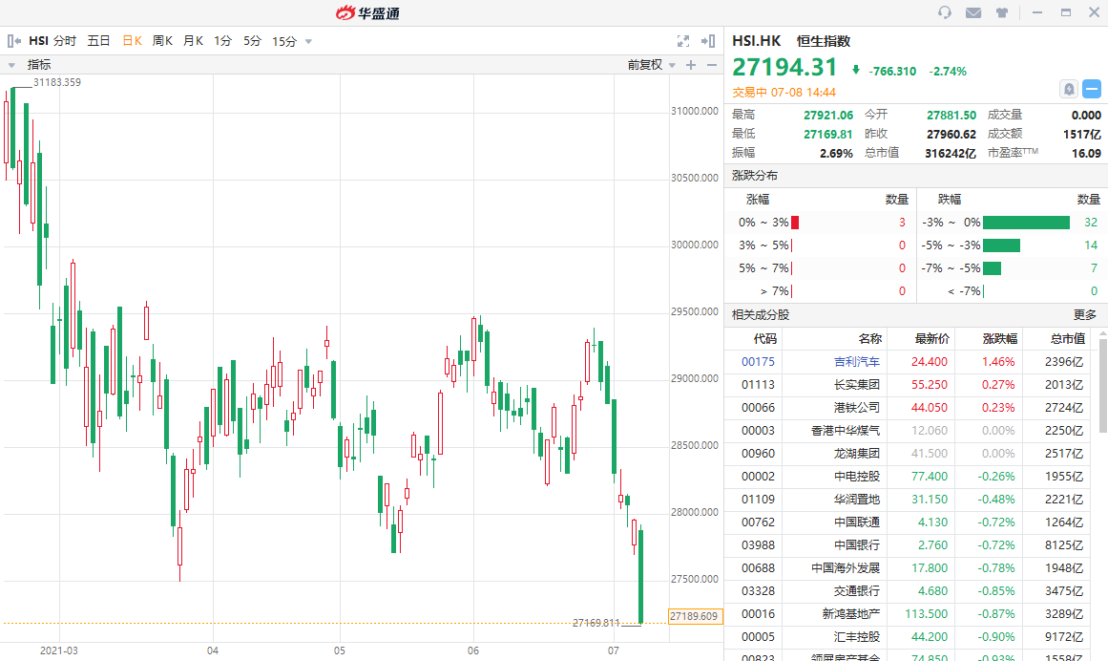Viewport: 1108px width, 661px height.
Task: Zoom in chart with plus icon
Action: pyautogui.click(x=690, y=65)
